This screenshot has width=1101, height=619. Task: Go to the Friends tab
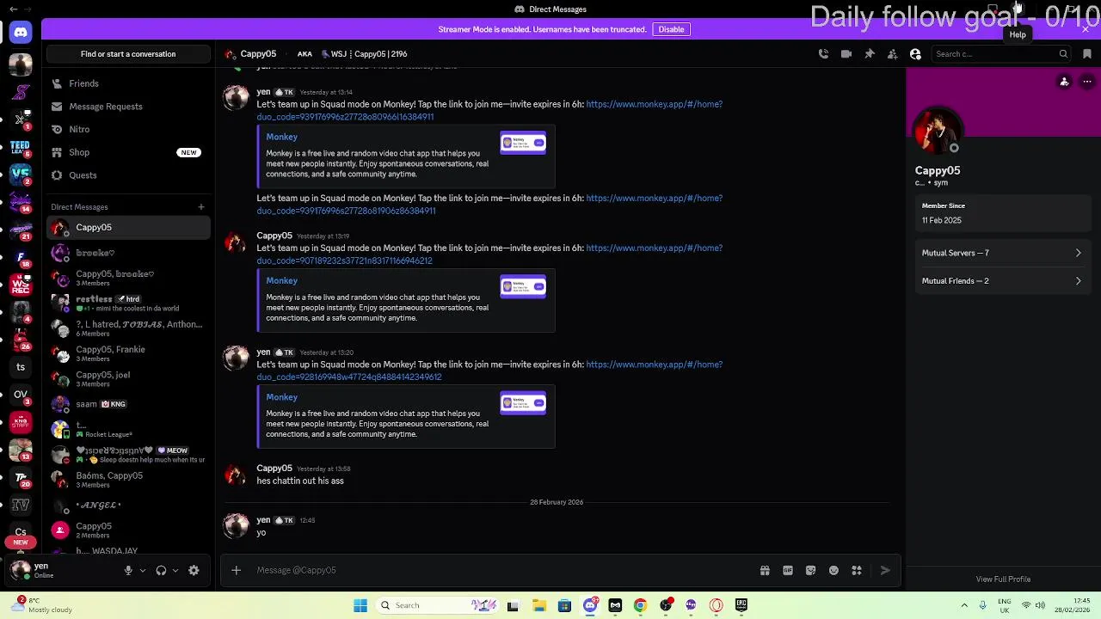coord(128,83)
